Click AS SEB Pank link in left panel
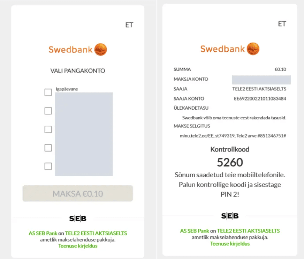This screenshot has width=304, height=259. 43,233
